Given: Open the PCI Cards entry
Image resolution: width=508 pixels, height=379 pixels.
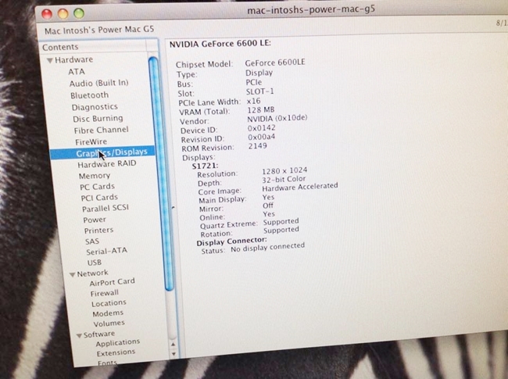Looking at the screenshot, I should point(99,198).
